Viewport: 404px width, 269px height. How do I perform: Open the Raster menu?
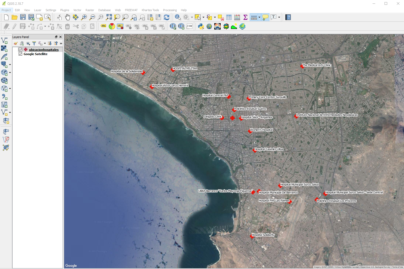(90, 10)
